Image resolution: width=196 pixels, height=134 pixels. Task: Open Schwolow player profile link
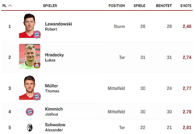tap(55, 125)
